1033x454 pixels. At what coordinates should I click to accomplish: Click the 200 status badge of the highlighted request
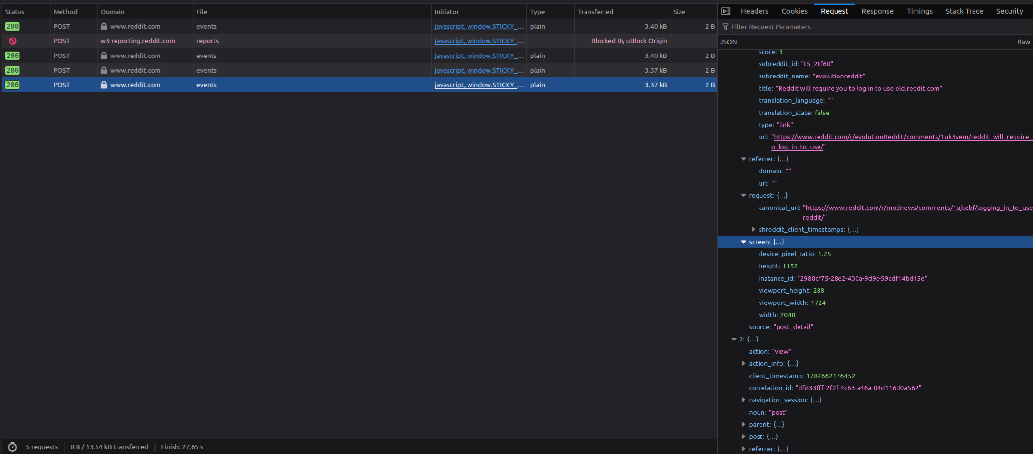13,85
